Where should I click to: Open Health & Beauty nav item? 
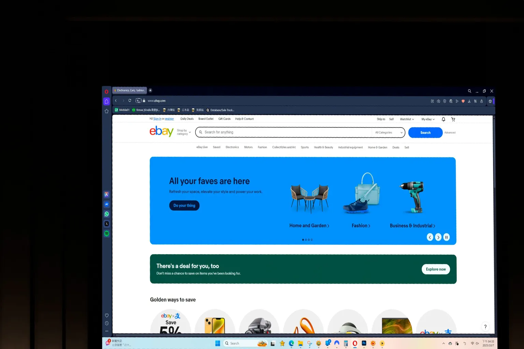click(323, 147)
